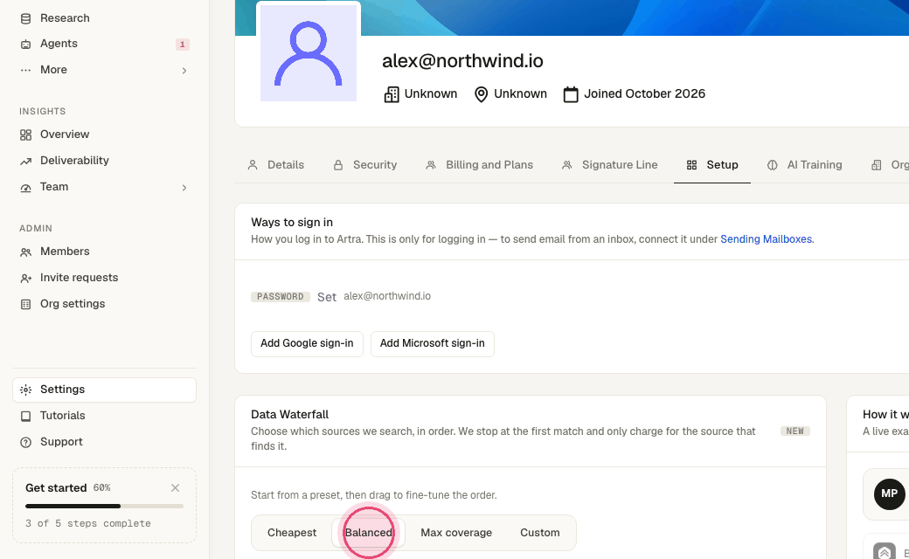
Task: Select the Custom preset
Action: [x=540, y=533]
